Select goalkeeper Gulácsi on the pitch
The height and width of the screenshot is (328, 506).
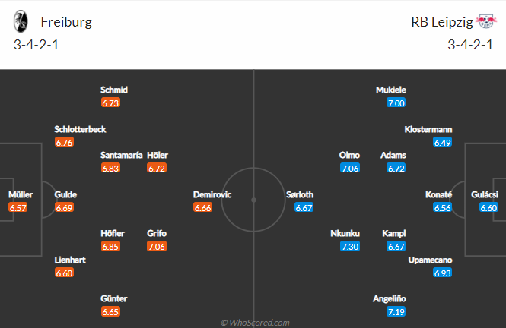484,194
